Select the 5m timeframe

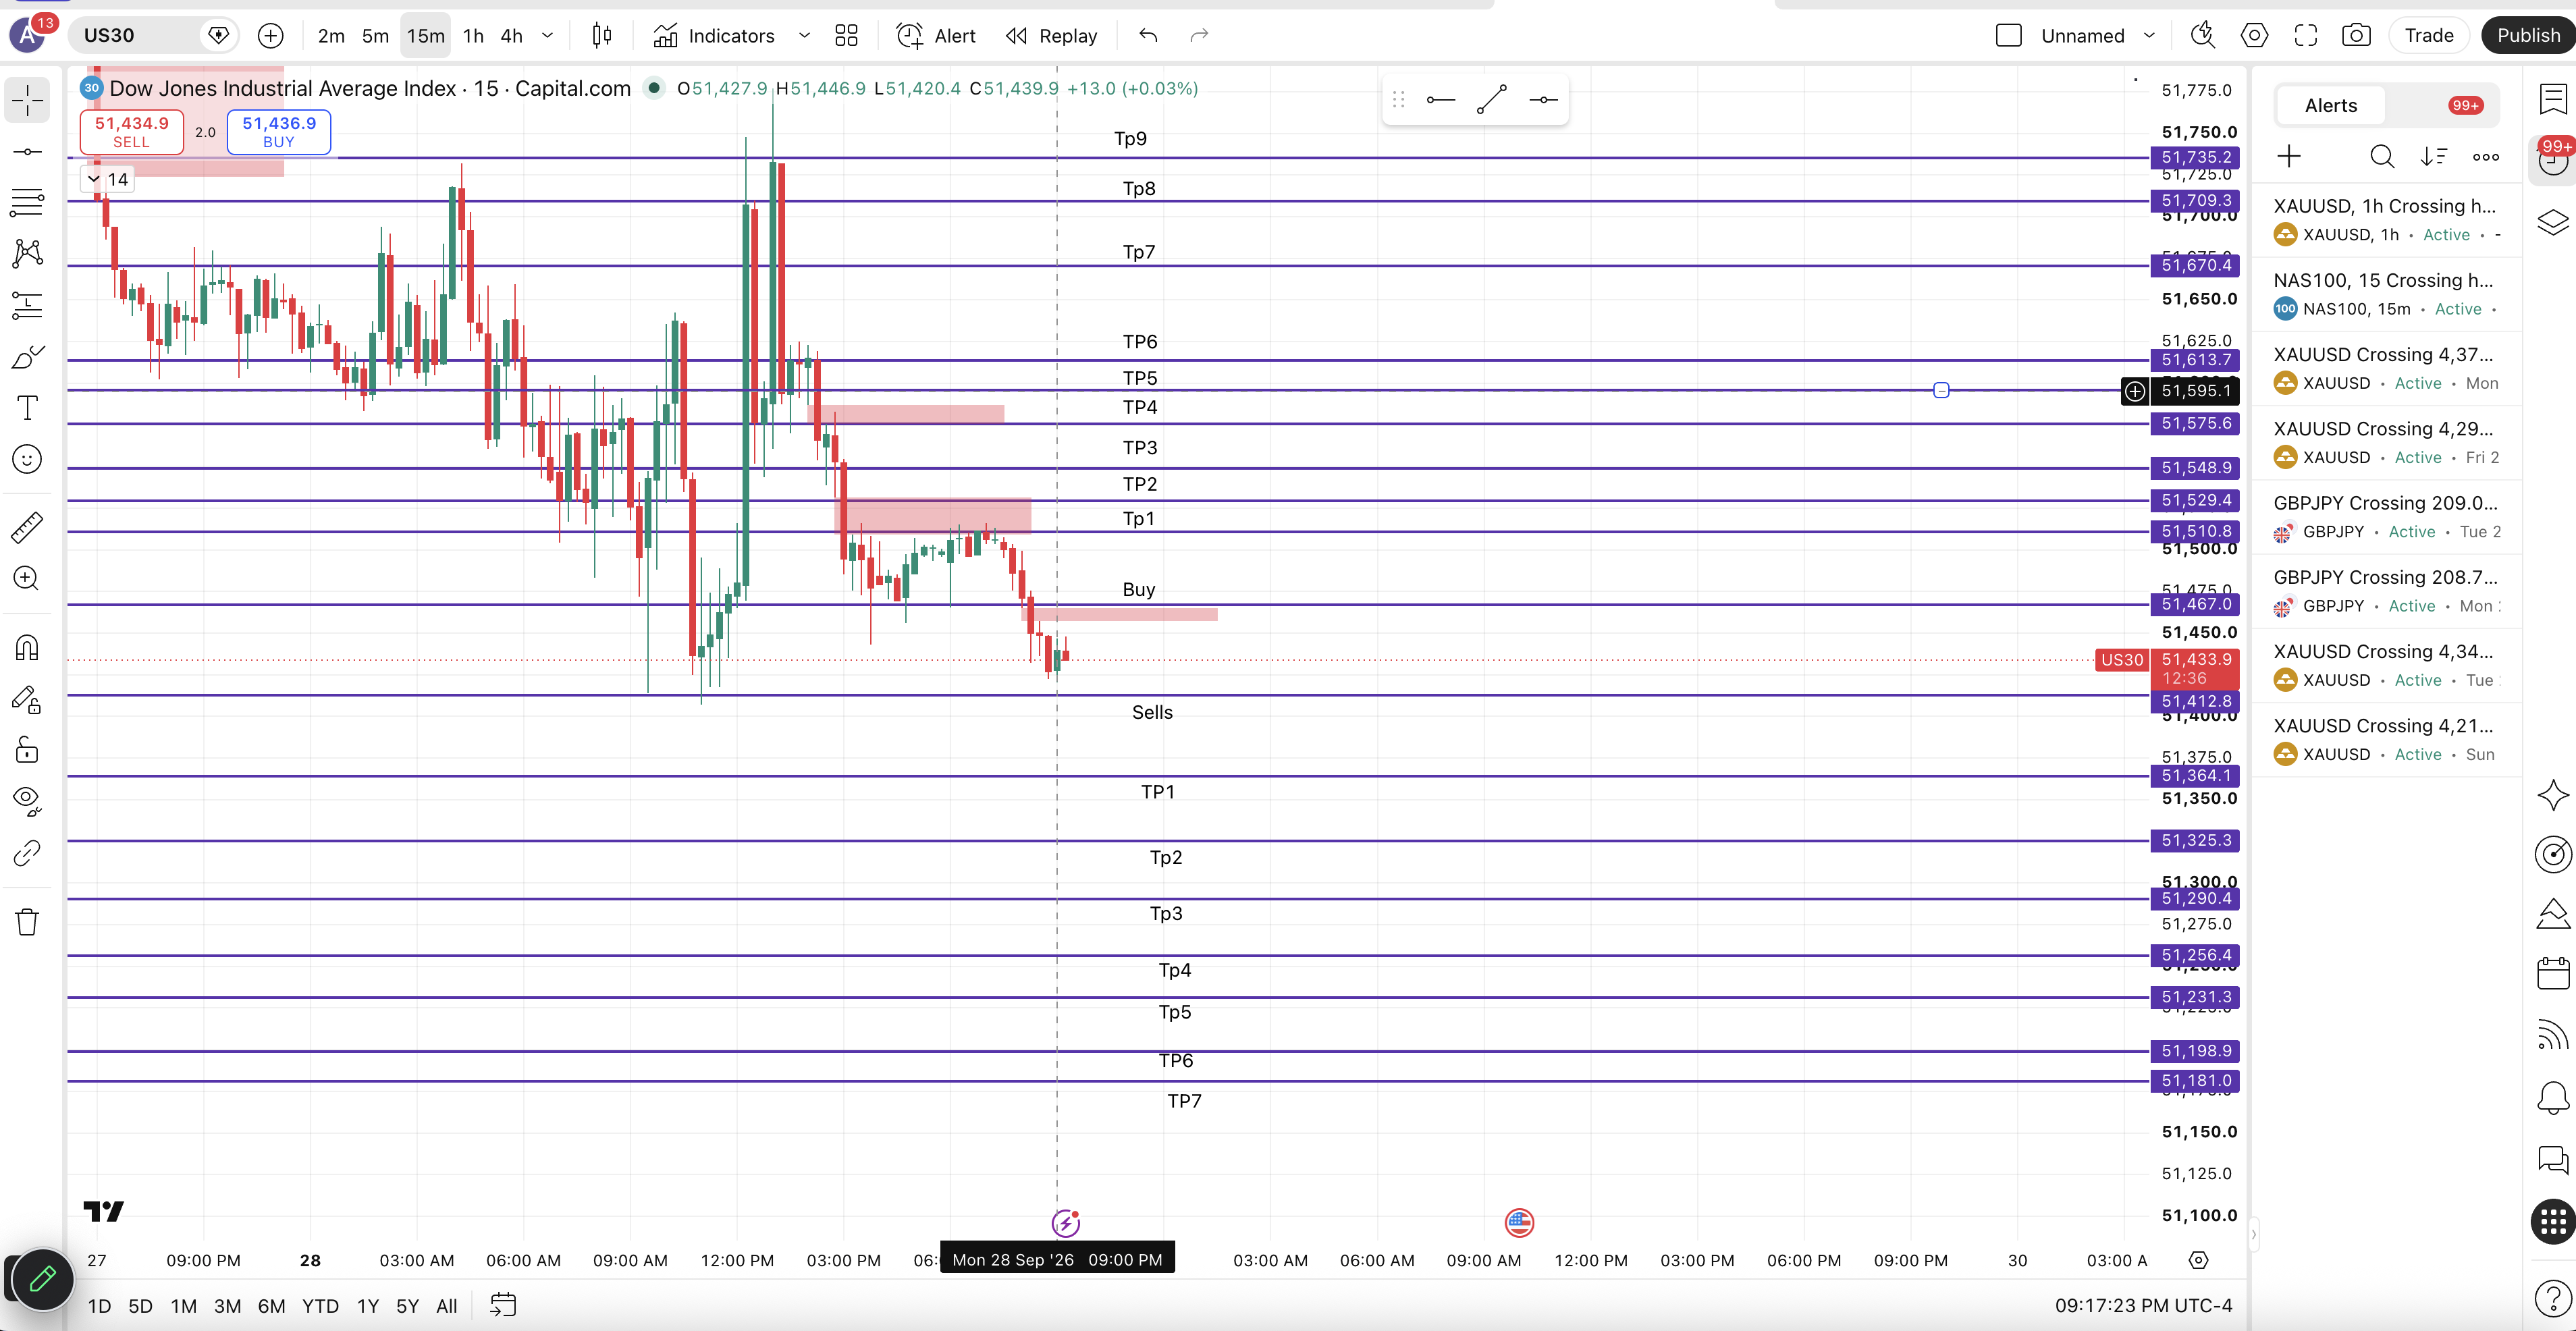[375, 36]
